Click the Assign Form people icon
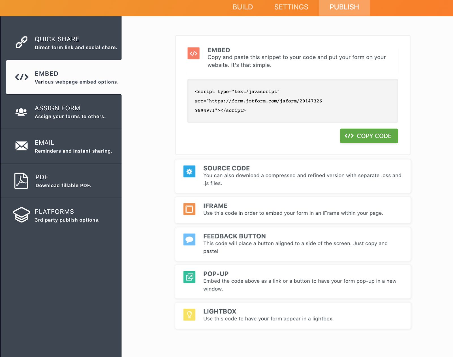 (21, 112)
